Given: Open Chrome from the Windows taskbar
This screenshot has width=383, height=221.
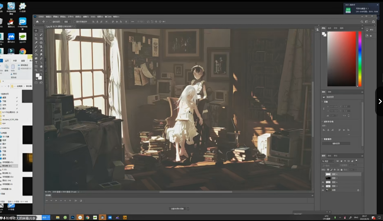Looking at the screenshot, I should (x=87, y=218).
